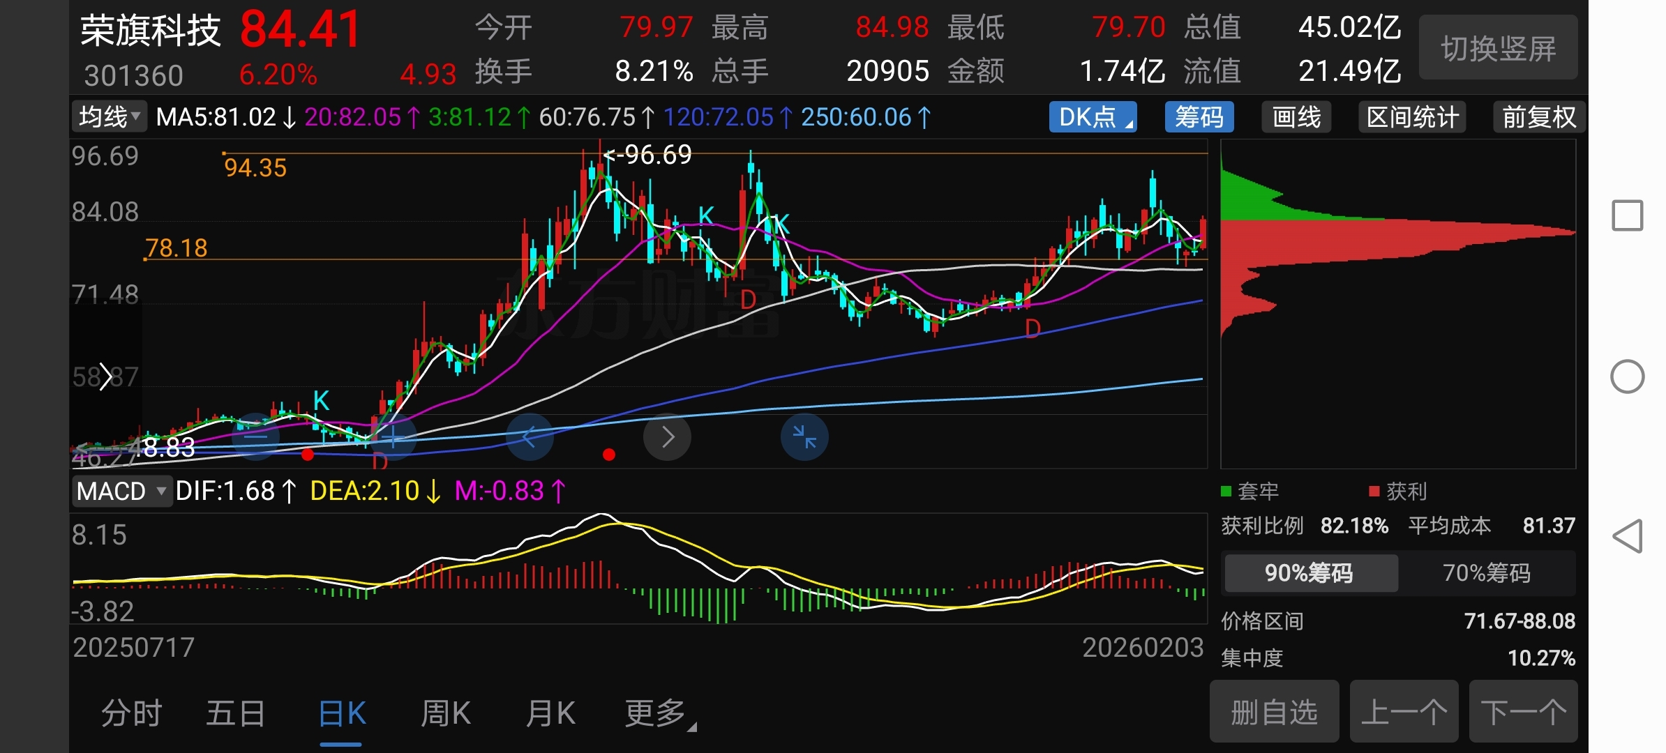
Task: Zoom out chart with minus button
Action: tap(255, 437)
